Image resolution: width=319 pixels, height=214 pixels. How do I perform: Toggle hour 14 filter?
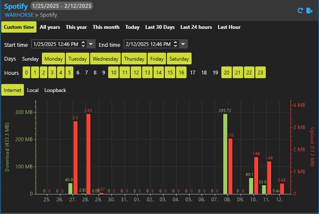159,72
